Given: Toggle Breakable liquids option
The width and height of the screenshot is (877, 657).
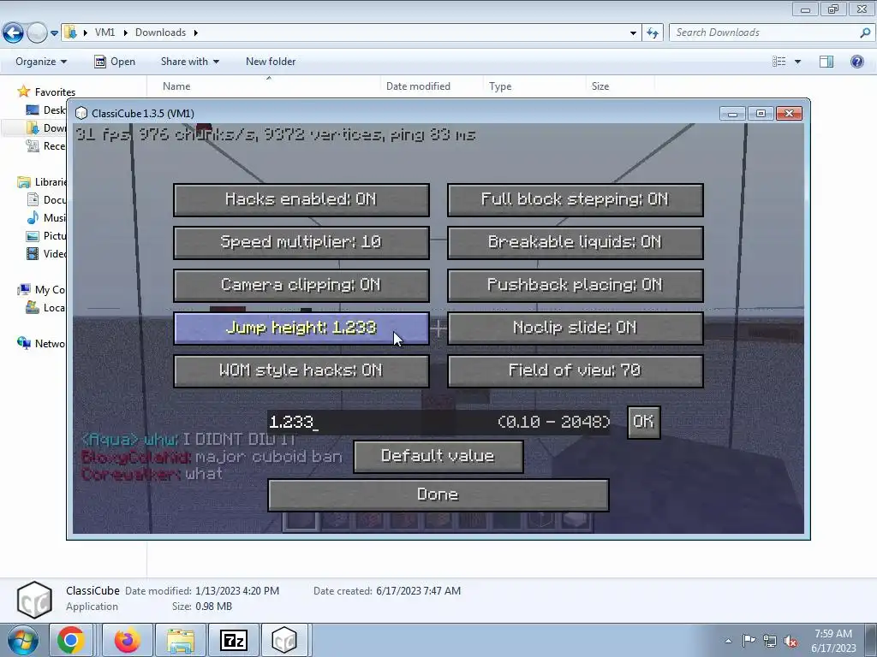Looking at the screenshot, I should (x=575, y=242).
